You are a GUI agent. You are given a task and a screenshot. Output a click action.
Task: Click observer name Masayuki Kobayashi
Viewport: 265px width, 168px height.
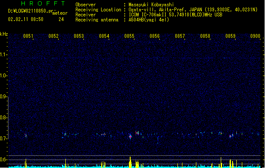click(x=151, y=5)
